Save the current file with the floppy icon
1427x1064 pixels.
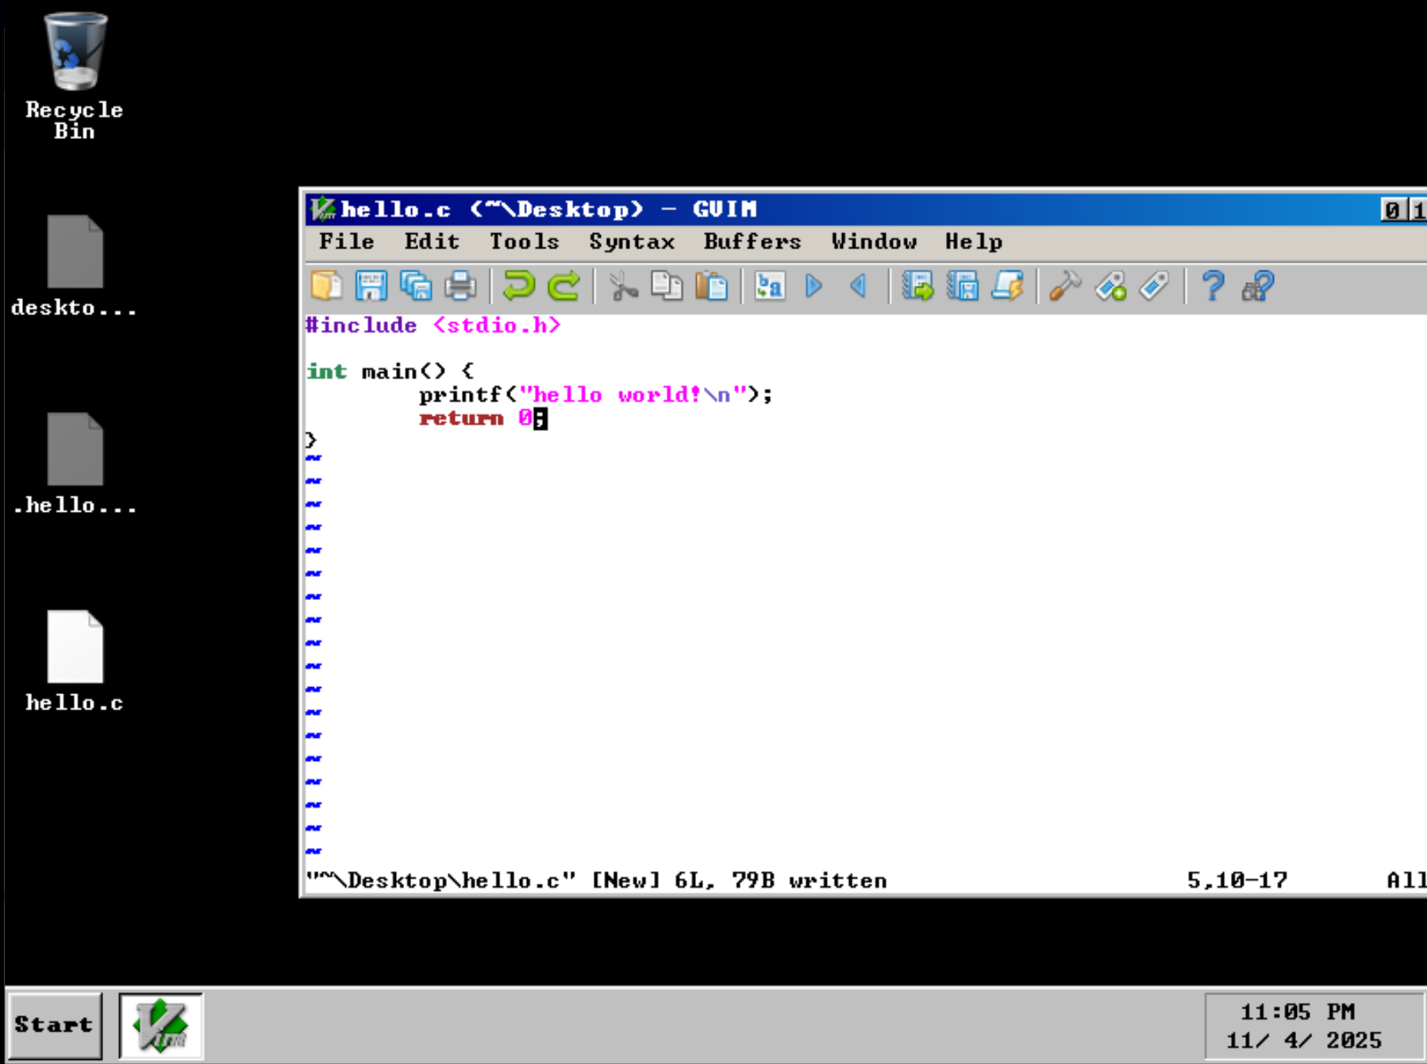point(371,286)
